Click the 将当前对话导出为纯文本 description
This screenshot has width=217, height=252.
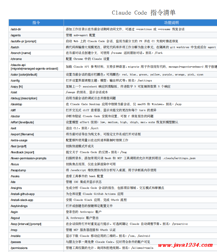(x=103, y=134)
